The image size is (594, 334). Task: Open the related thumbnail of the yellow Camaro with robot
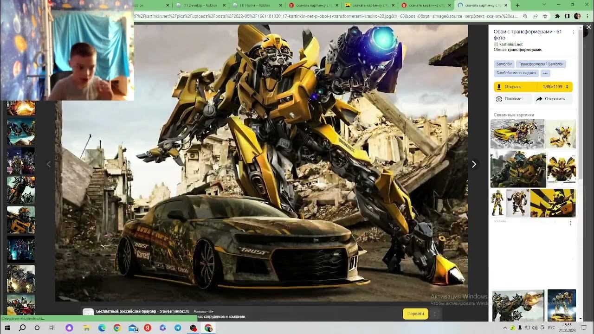click(x=517, y=134)
